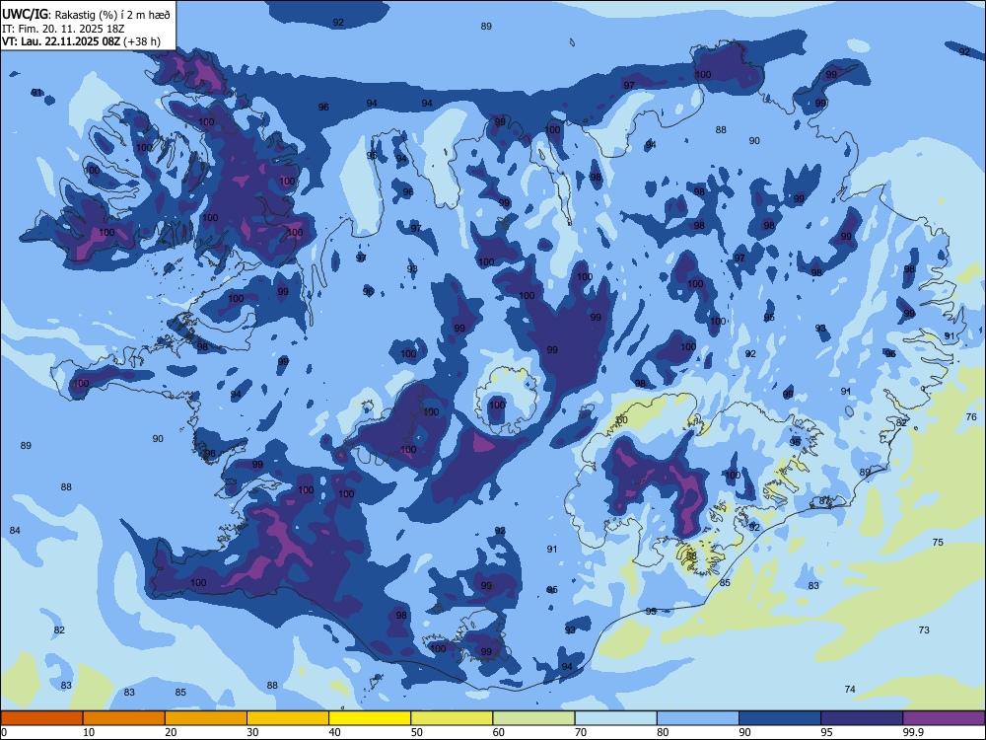The image size is (986, 740).
Task: Click the map value '75' over the sea
Action: tap(938, 542)
